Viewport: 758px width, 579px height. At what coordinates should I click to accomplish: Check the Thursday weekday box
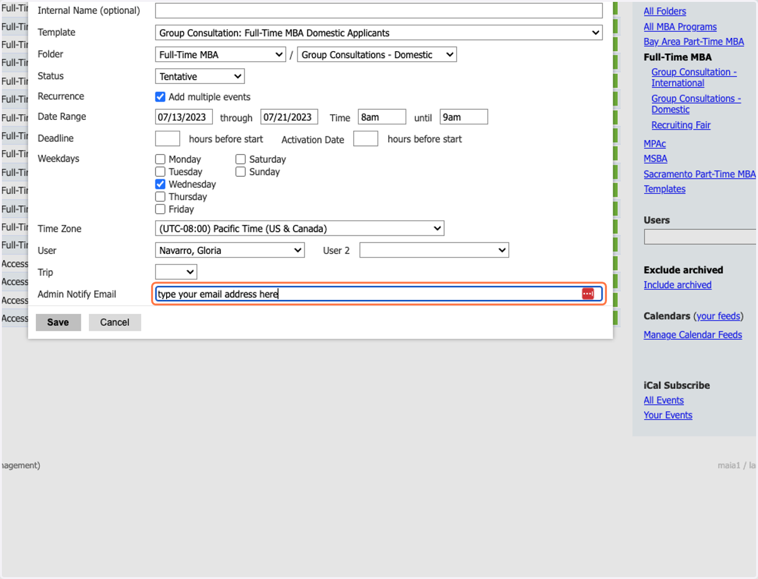pos(160,197)
